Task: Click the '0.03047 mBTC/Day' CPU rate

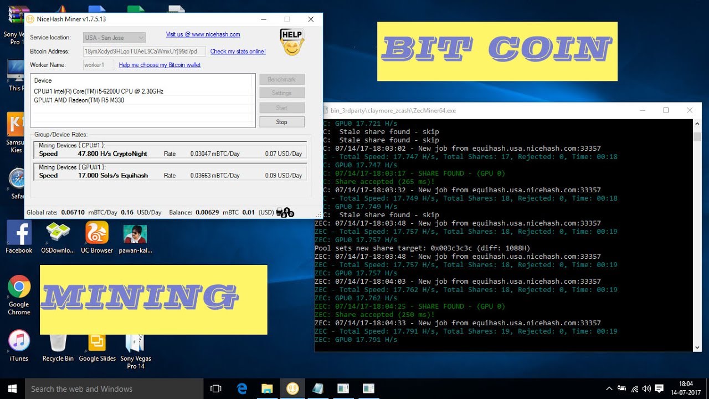Action: pos(215,154)
